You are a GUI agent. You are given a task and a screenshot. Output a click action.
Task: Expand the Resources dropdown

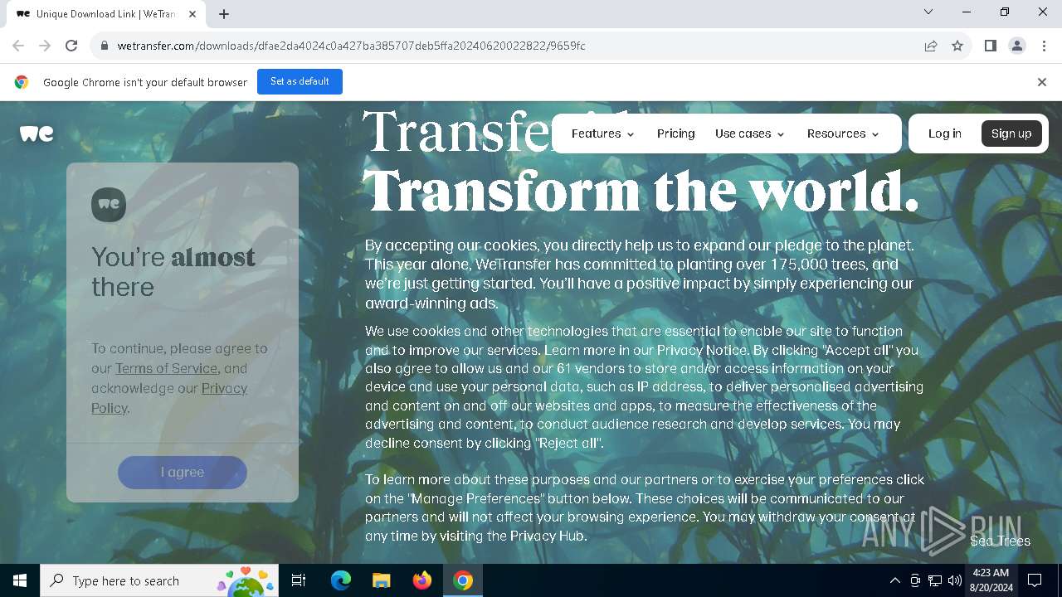point(843,133)
